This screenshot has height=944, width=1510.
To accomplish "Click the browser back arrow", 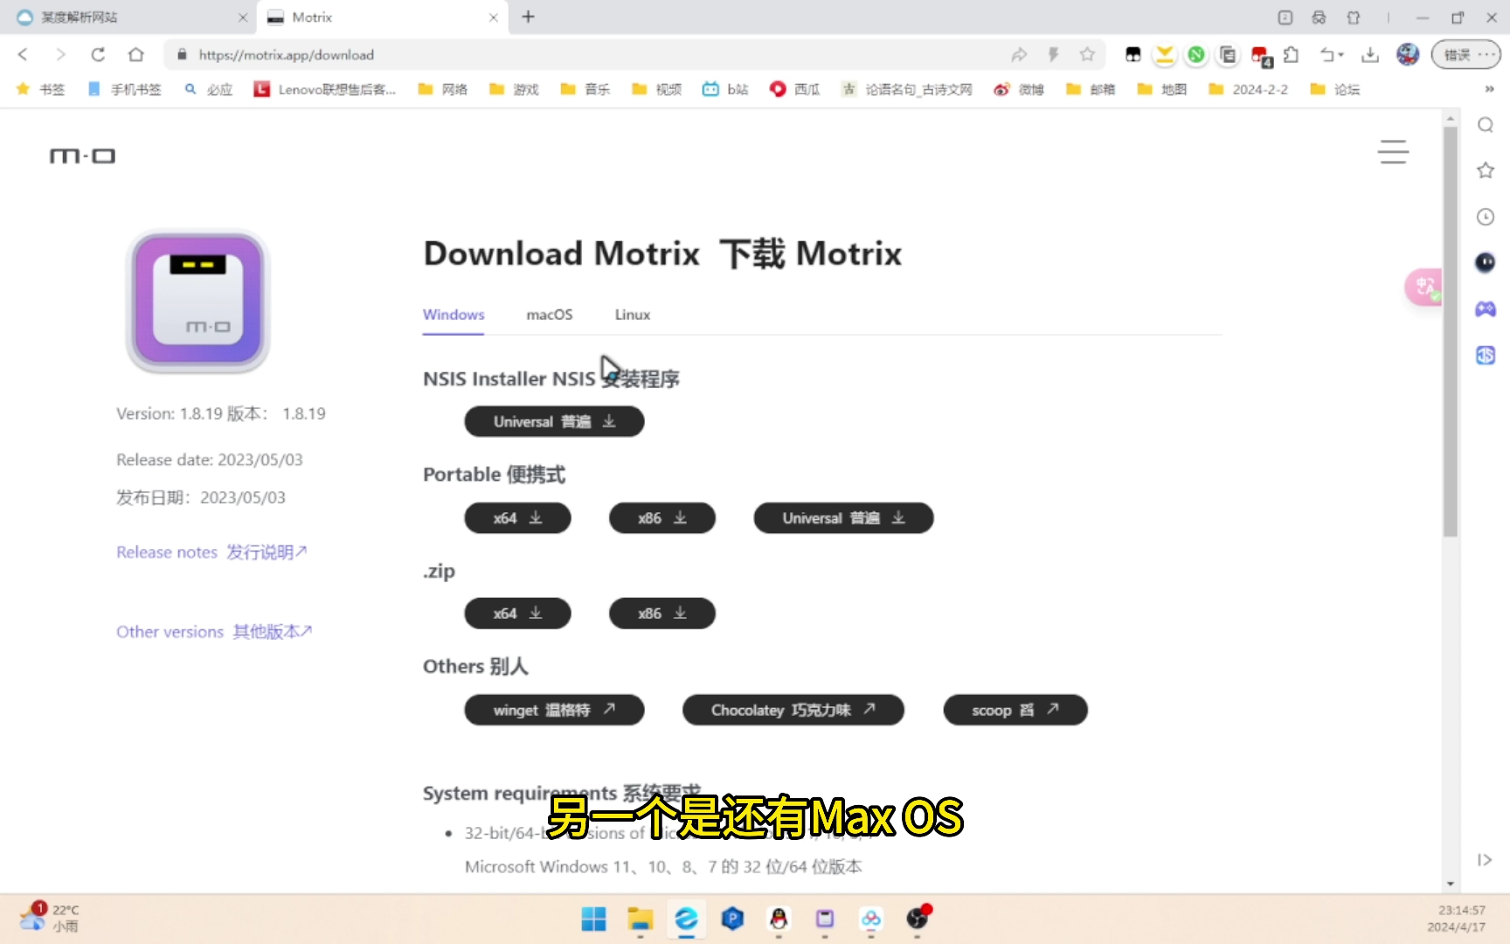I will tap(24, 54).
